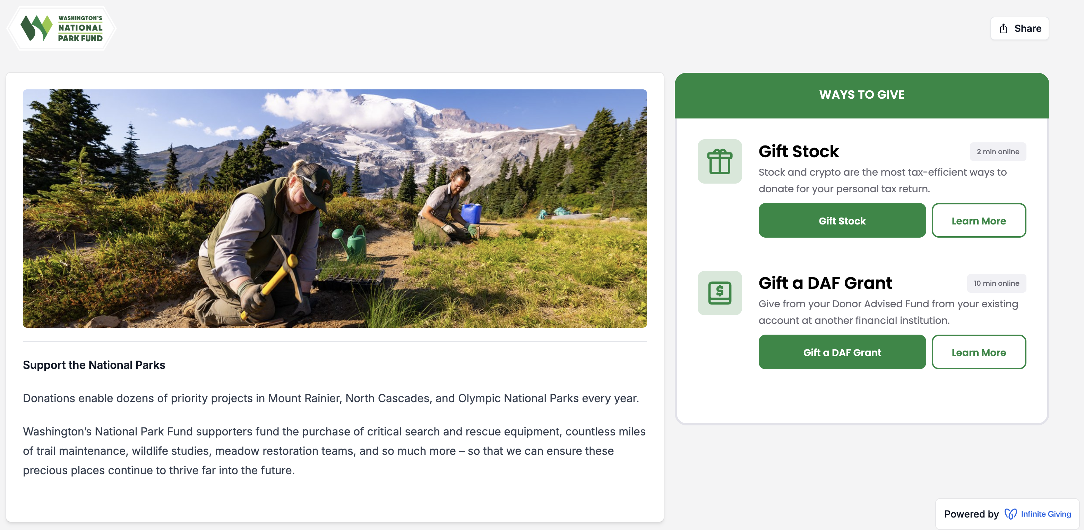Click the dollar bill DAF icon
This screenshot has height=530, width=1084.
click(720, 293)
